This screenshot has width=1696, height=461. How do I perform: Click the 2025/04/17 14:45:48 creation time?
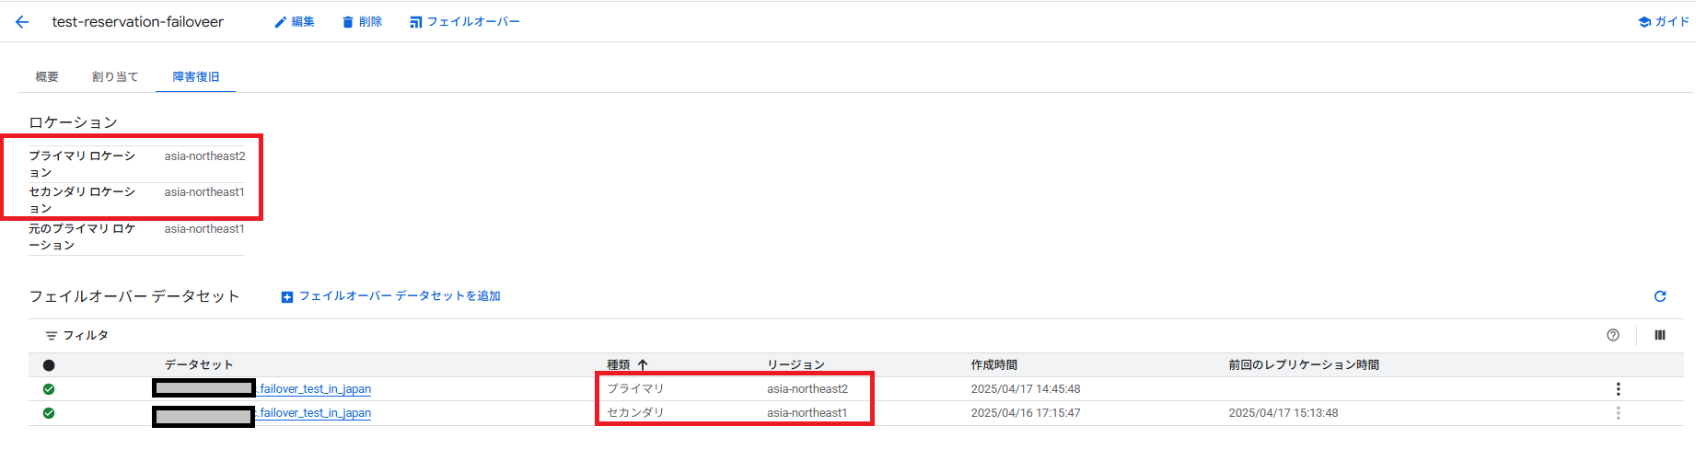pos(1026,389)
